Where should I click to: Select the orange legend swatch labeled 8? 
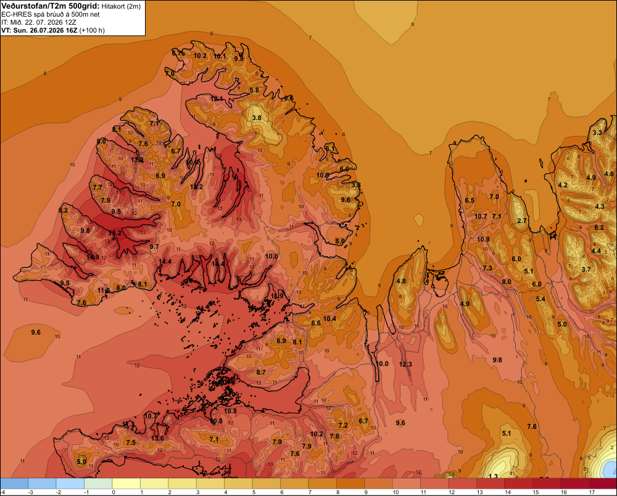point(350,484)
